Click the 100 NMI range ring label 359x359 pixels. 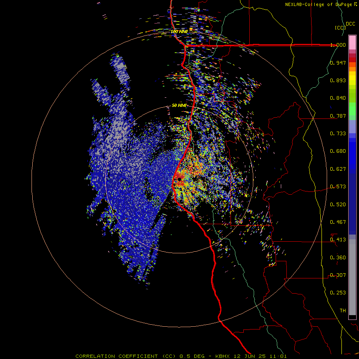(x=179, y=32)
